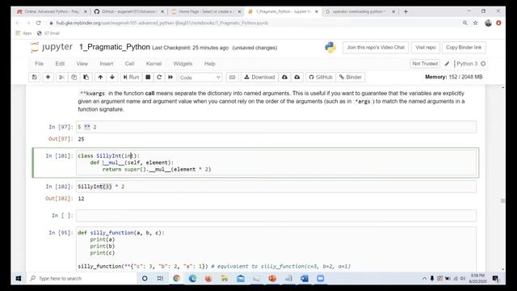Viewport: 517px width, 291px height.
Task: Reload the browser page
Action: 39,23
